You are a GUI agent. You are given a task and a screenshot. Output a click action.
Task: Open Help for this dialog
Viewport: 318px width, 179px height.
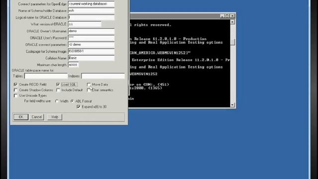click(x=55, y=117)
